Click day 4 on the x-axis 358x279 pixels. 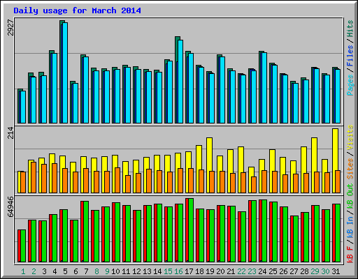pyautogui.click(x=55, y=271)
